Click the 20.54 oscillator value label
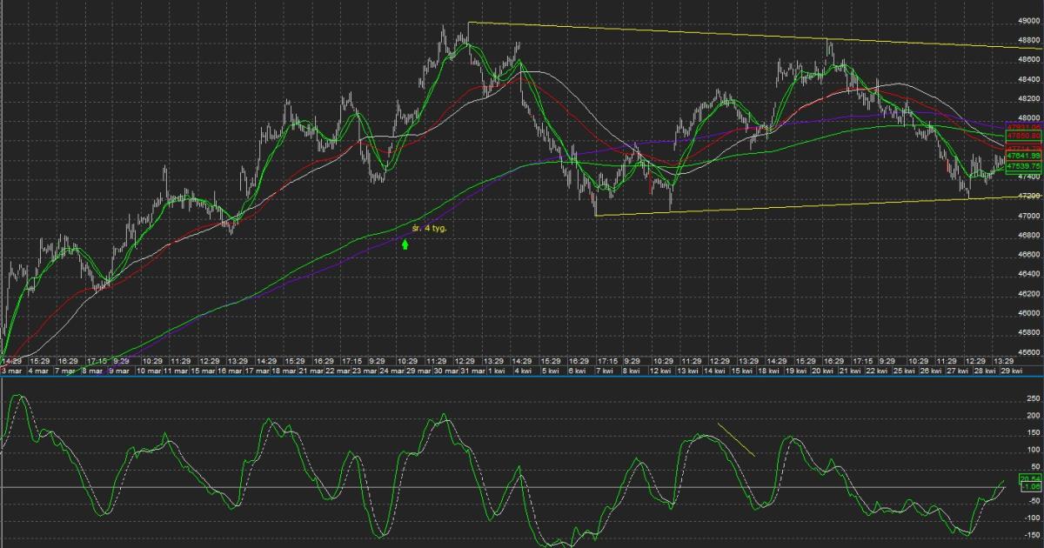This screenshot has height=548, width=1044. [1030, 479]
